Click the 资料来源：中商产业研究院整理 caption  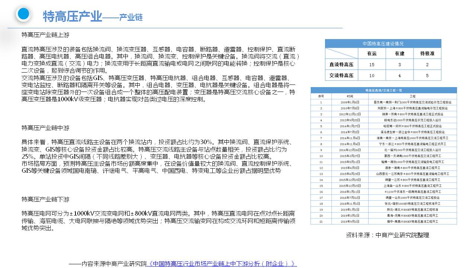(x=387, y=235)
